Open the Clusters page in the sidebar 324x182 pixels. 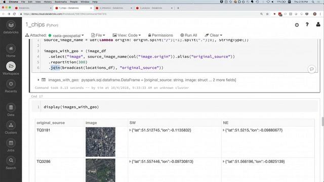pyautogui.click(x=11, y=128)
